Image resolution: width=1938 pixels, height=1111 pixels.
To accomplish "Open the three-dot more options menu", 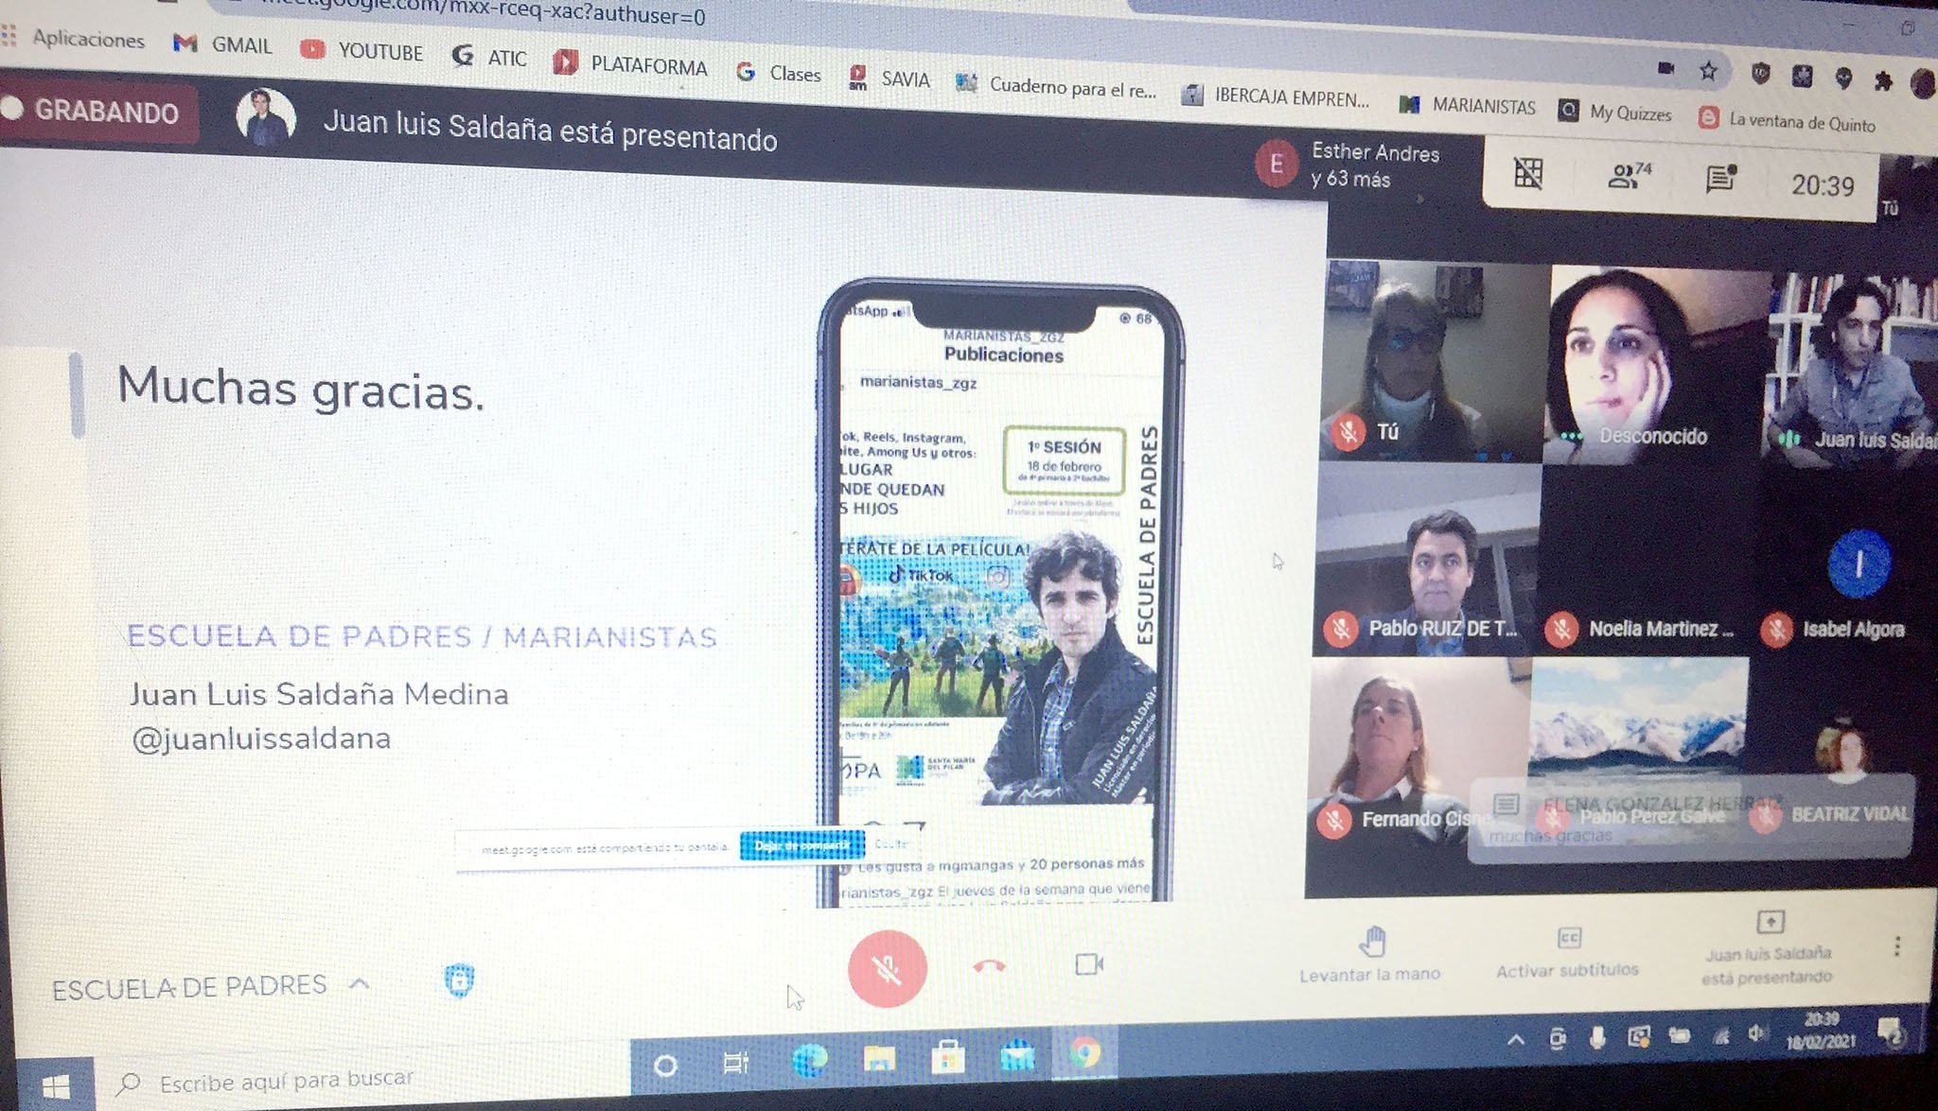I will [1896, 946].
